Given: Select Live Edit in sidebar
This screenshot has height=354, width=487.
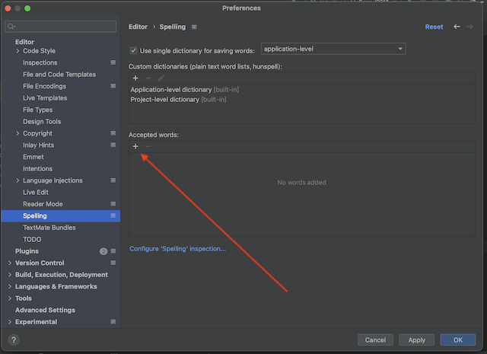Looking at the screenshot, I should pos(36,193).
